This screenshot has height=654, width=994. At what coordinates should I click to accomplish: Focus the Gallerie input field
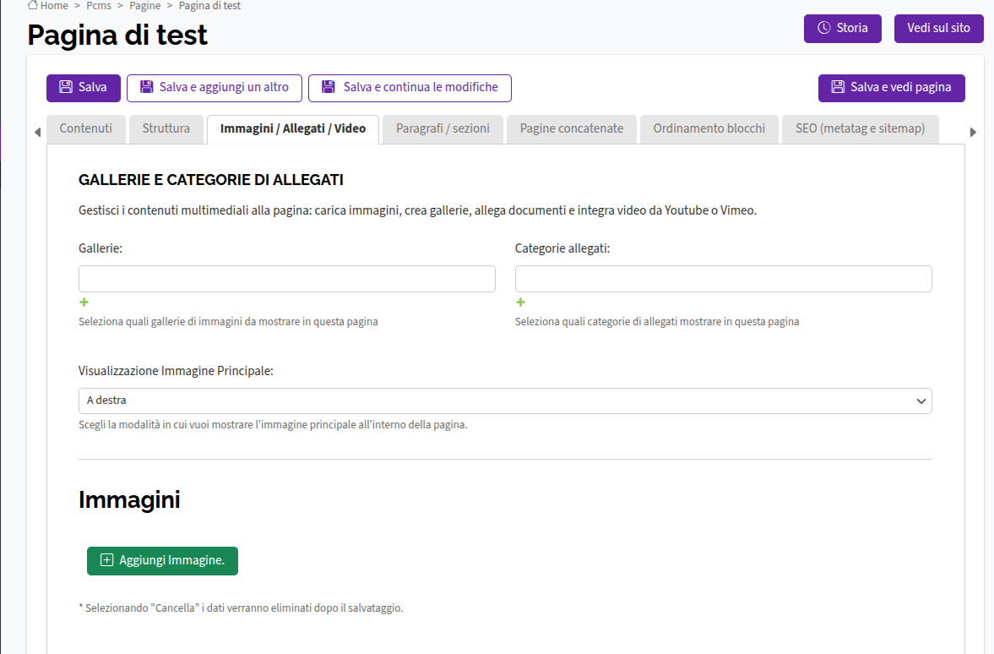pyautogui.click(x=286, y=279)
